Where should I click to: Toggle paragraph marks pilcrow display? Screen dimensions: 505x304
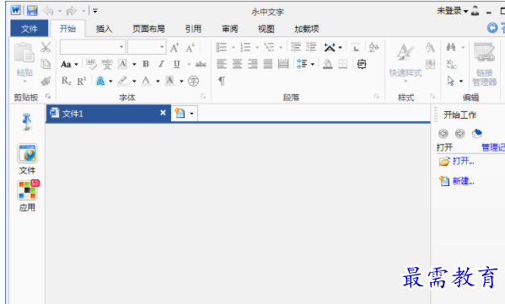[x=222, y=81]
